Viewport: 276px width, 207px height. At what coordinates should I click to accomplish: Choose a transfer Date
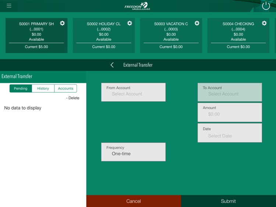230,133
